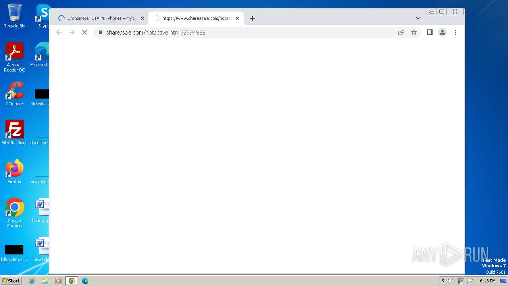Open the initialtold Word document
The image size is (508, 286).
coord(41,249)
